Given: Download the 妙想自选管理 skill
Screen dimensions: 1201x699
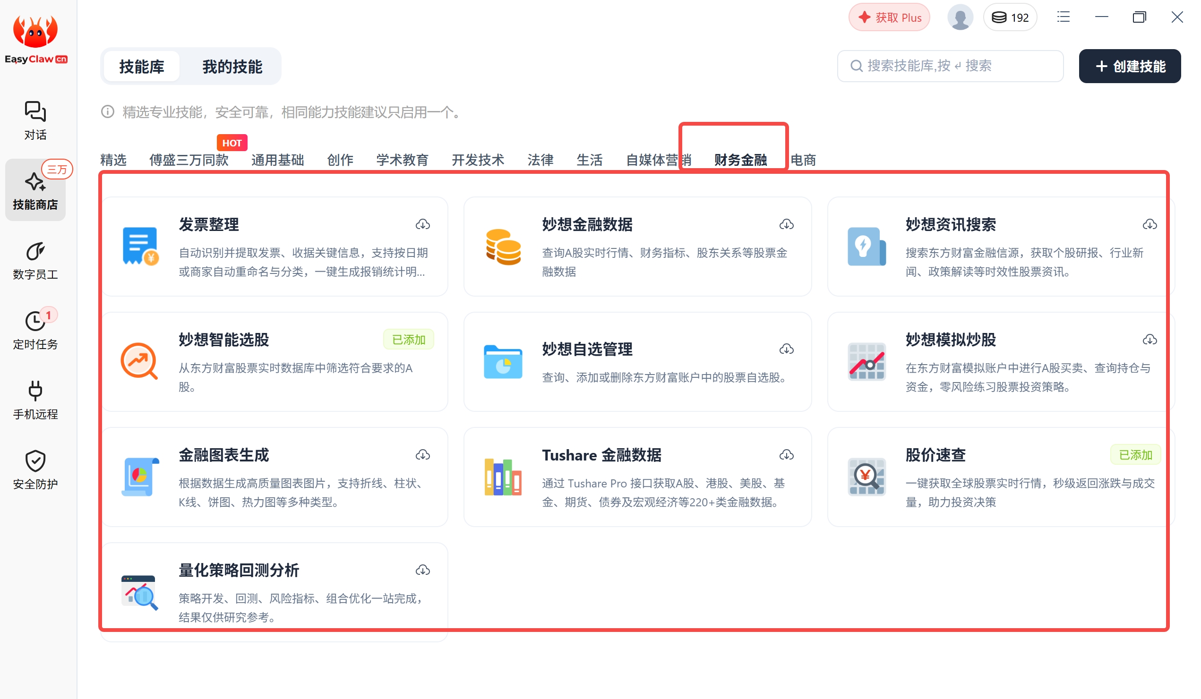Looking at the screenshot, I should [786, 349].
